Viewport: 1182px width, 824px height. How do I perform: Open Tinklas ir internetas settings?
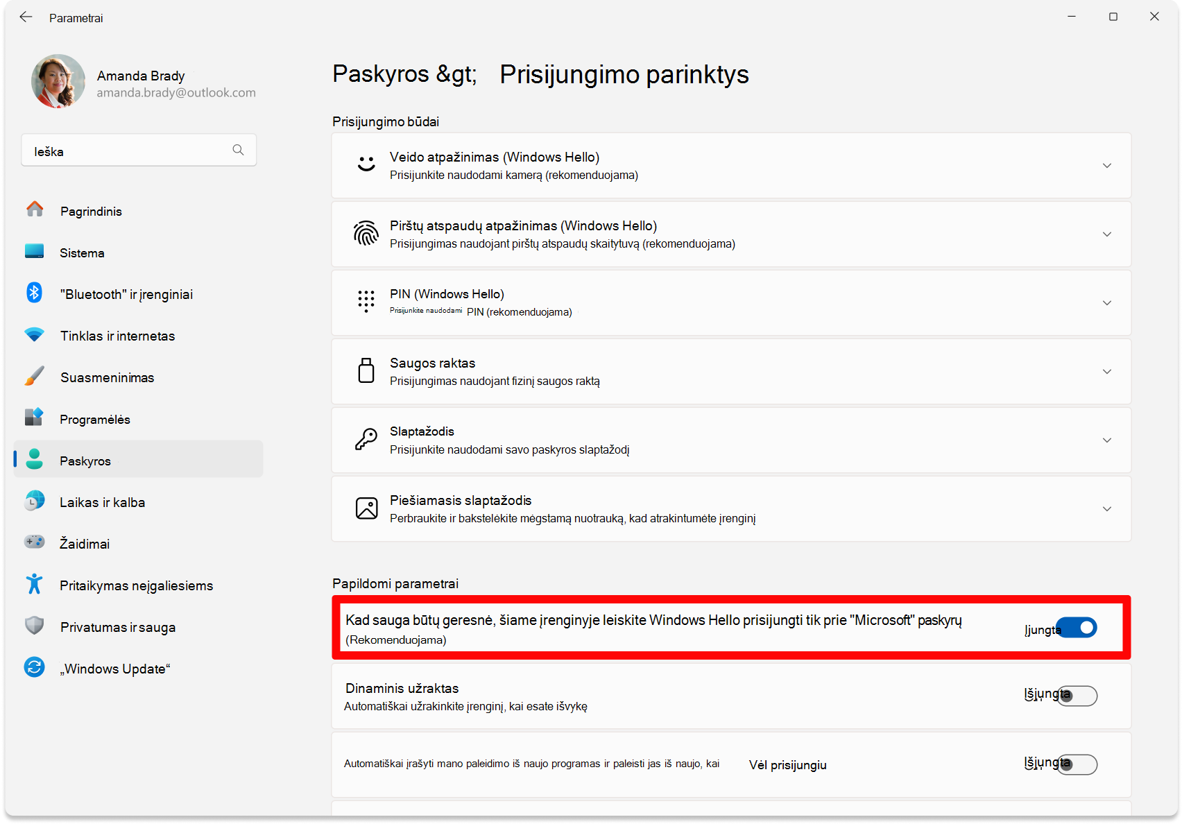click(139, 336)
